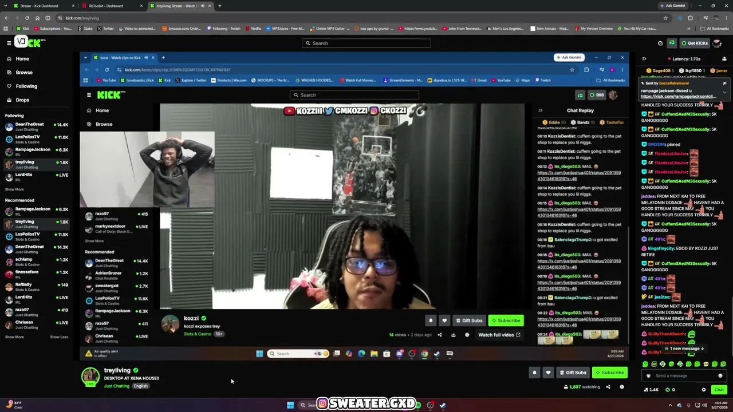
Task: Click the taskbar clock showing 4:05 AM
Action: click(719, 405)
